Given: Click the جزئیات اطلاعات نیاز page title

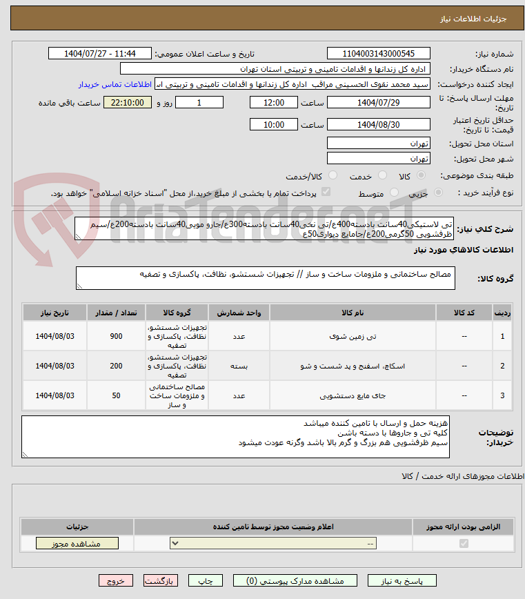Looking at the screenshot, I should pos(473,19).
